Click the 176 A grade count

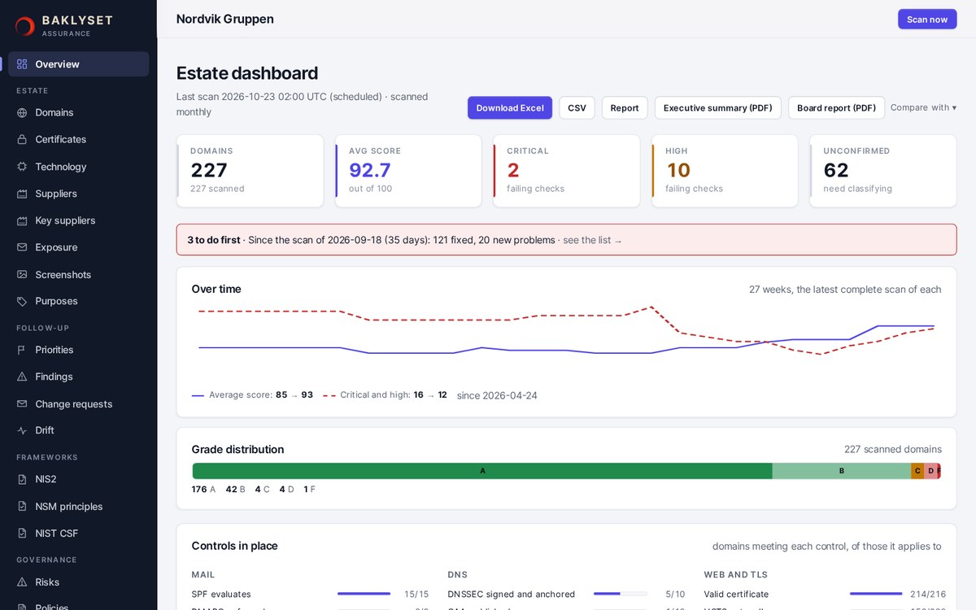point(203,490)
